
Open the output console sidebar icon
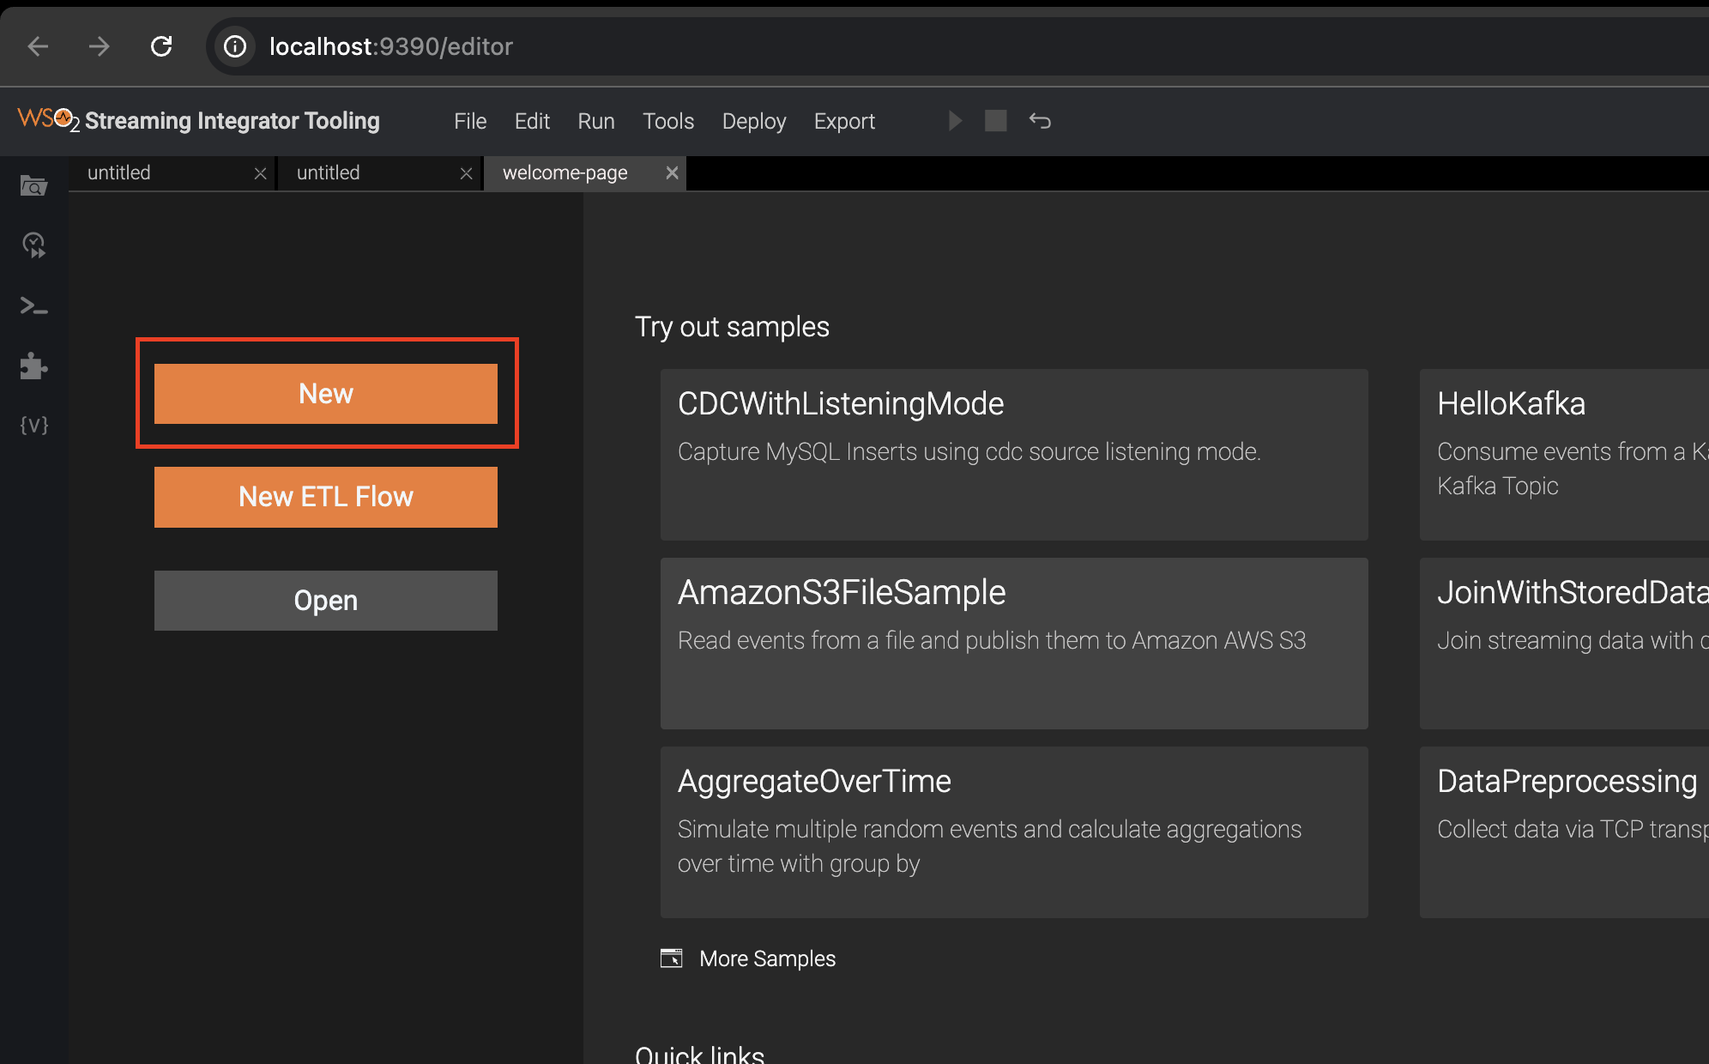pos(33,305)
